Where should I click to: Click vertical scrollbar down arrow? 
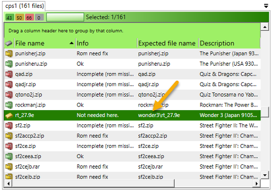[x=265, y=175]
